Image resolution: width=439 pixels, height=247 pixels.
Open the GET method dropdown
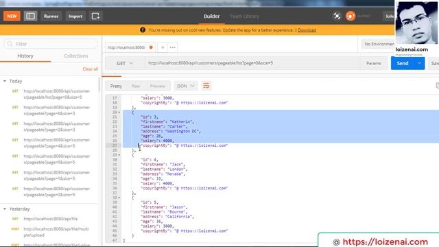point(125,63)
